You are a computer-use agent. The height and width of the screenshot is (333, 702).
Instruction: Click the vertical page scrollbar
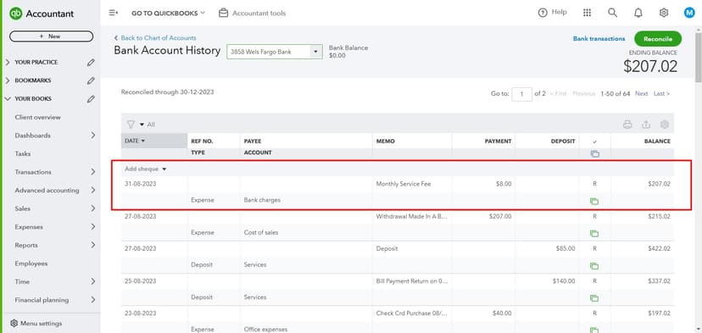click(x=699, y=57)
